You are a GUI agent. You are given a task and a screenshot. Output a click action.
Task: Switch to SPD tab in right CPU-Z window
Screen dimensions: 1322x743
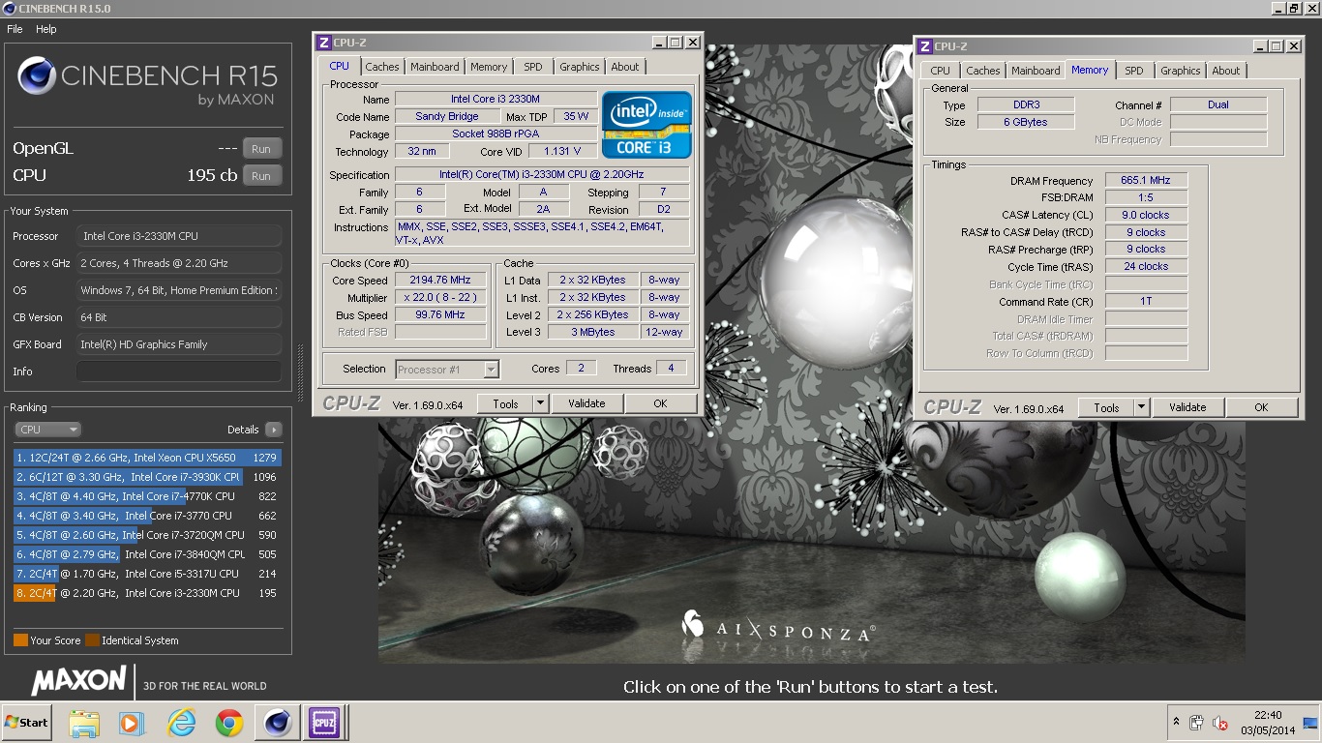pyautogui.click(x=1134, y=71)
